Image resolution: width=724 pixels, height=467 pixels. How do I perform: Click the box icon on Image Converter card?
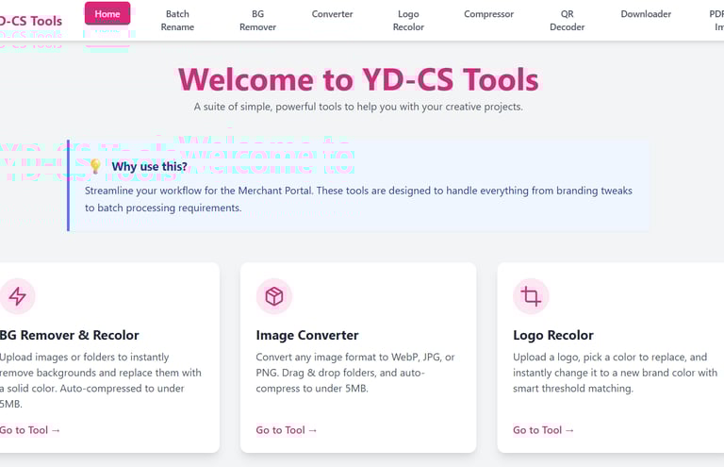point(274,296)
